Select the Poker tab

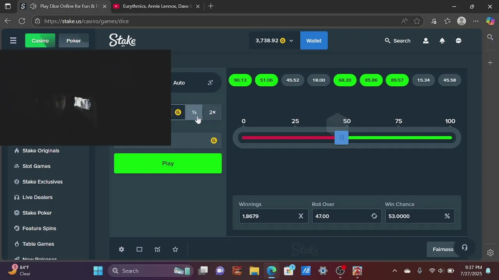pyautogui.click(x=74, y=40)
